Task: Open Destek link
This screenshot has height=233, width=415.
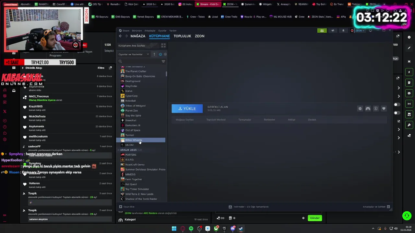Action: pos(312,120)
